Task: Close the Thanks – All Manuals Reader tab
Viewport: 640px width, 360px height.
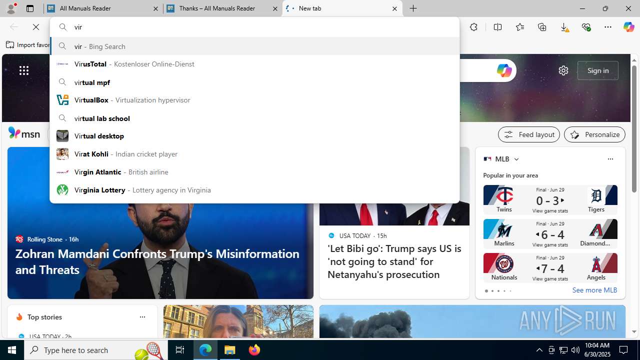Action: (x=275, y=8)
